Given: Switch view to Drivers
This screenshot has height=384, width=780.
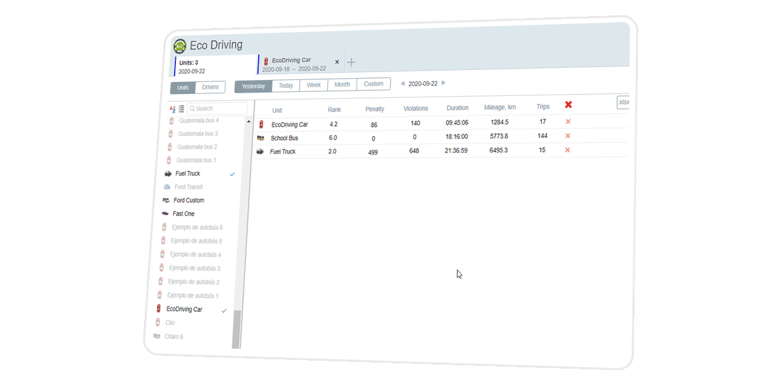Looking at the screenshot, I should (x=210, y=87).
